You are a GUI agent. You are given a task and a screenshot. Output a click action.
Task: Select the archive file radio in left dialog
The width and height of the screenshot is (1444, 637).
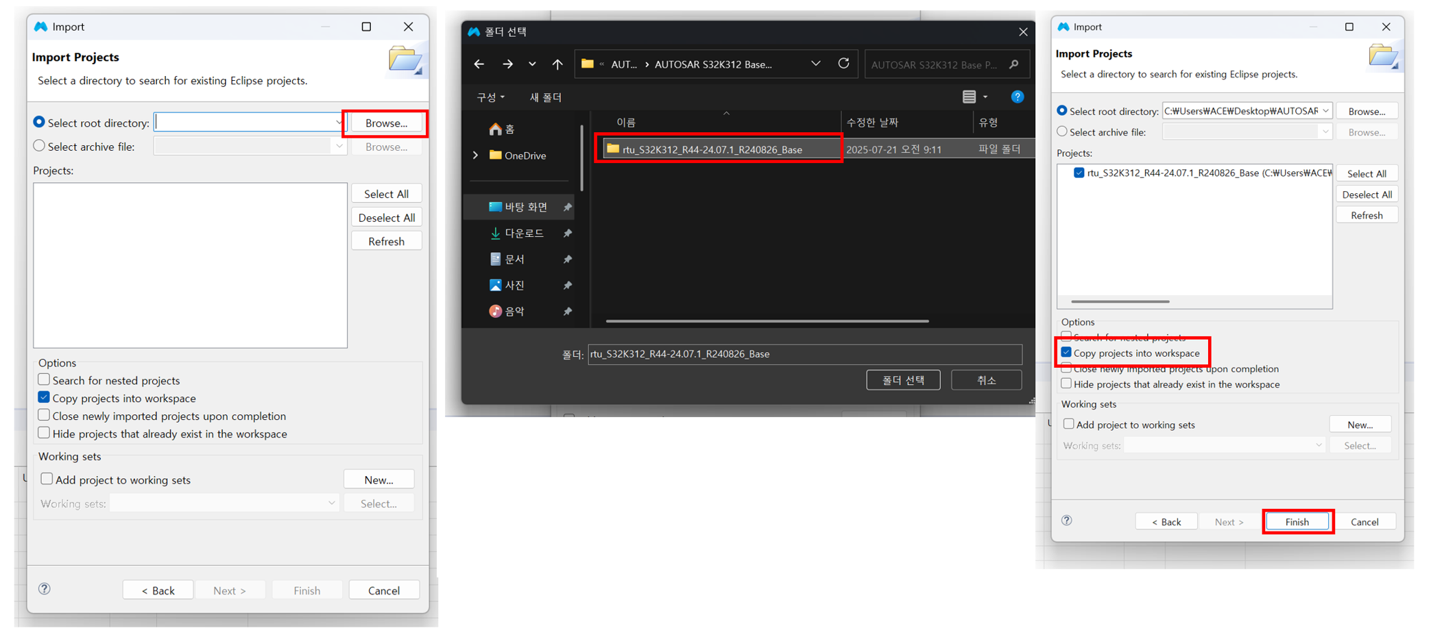coord(39,146)
